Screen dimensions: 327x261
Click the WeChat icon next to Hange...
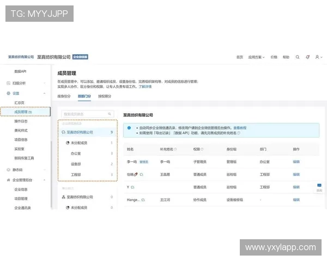coord(143,200)
